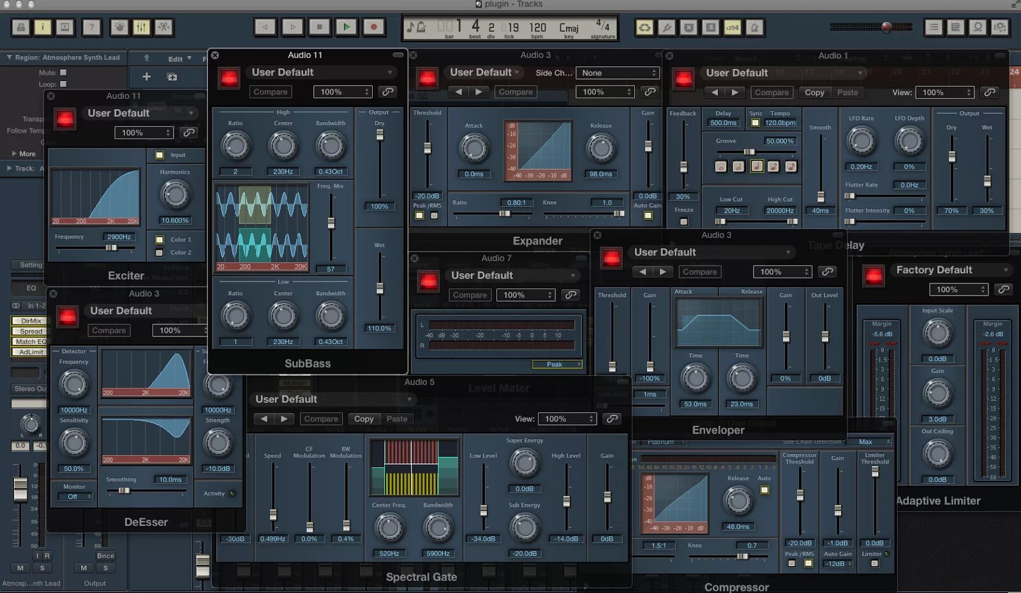This screenshot has width=1021, height=593.
Task: Click the add track plus icon
Action: click(146, 77)
